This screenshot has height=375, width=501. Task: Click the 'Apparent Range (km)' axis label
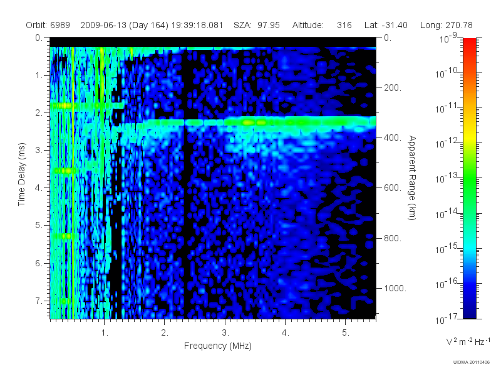coord(412,177)
